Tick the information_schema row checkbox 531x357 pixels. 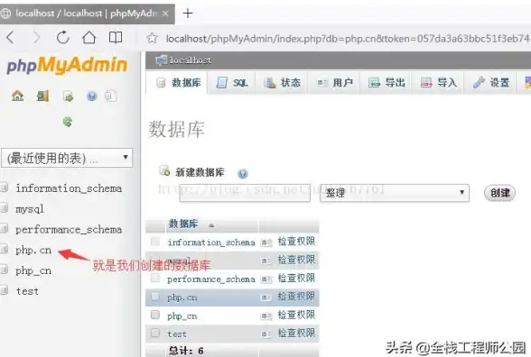point(155,242)
